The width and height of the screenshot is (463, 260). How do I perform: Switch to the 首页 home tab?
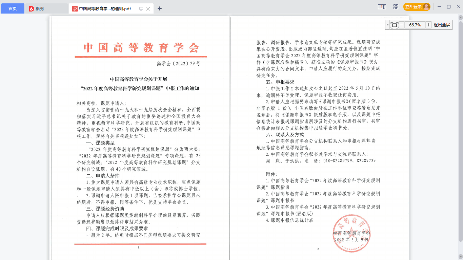pyautogui.click(x=13, y=8)
